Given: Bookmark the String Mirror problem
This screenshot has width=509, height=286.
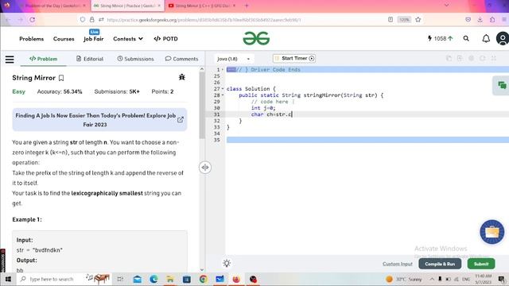Looking at the screenshot, I should point(61,78).
